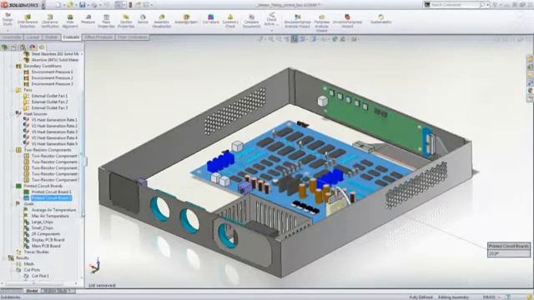
Task: Open the Save dropdown arrow
Action: pyautogui.click(x=88, y=5)
